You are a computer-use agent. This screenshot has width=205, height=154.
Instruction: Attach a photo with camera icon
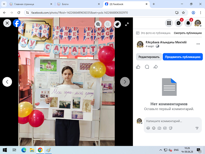[159, 128]
